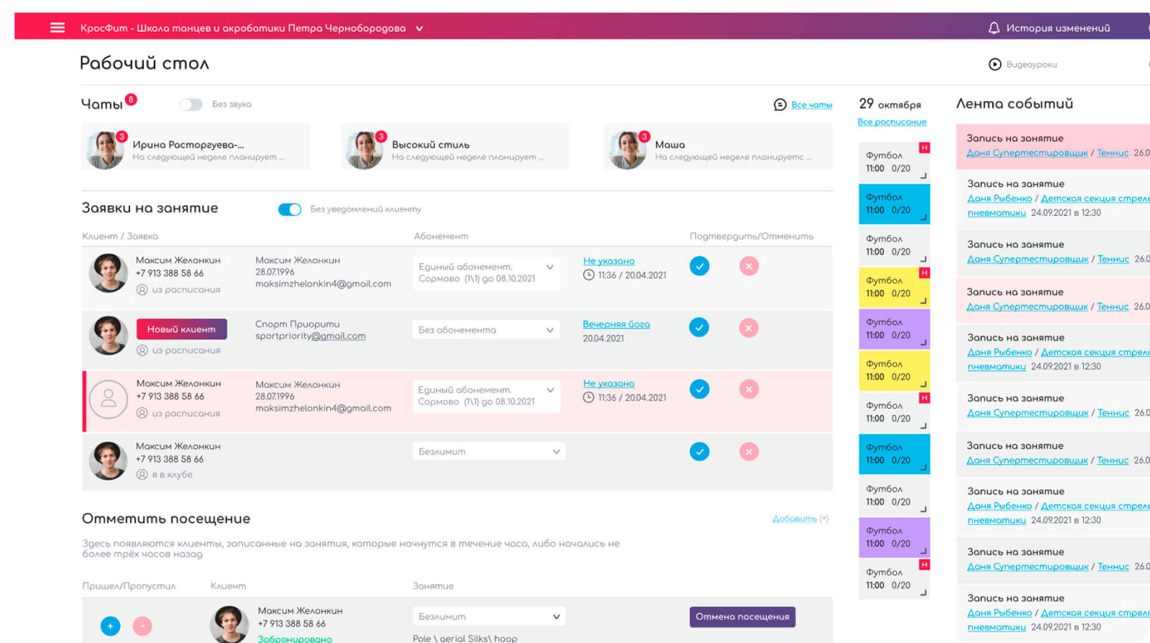Click the chat bubble icon near Все чаты
This screenshot has height=643, width=1150.
tap(779, 105)
